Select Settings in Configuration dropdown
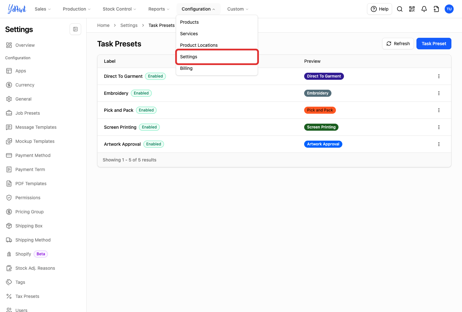This screenshot has width=462, height=312. click(x=217, y=57)
